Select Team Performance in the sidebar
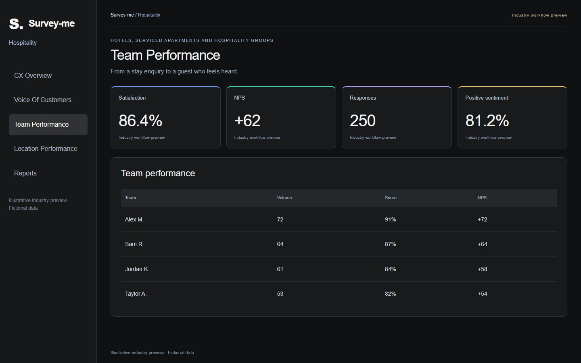Image resolution: width=581 pixels, height=363 pixels. [48, 124]
